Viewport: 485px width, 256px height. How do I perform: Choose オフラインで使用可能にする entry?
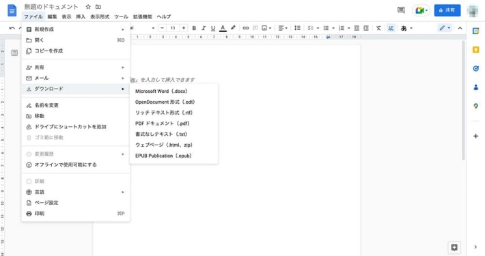[x=76, y=165]
